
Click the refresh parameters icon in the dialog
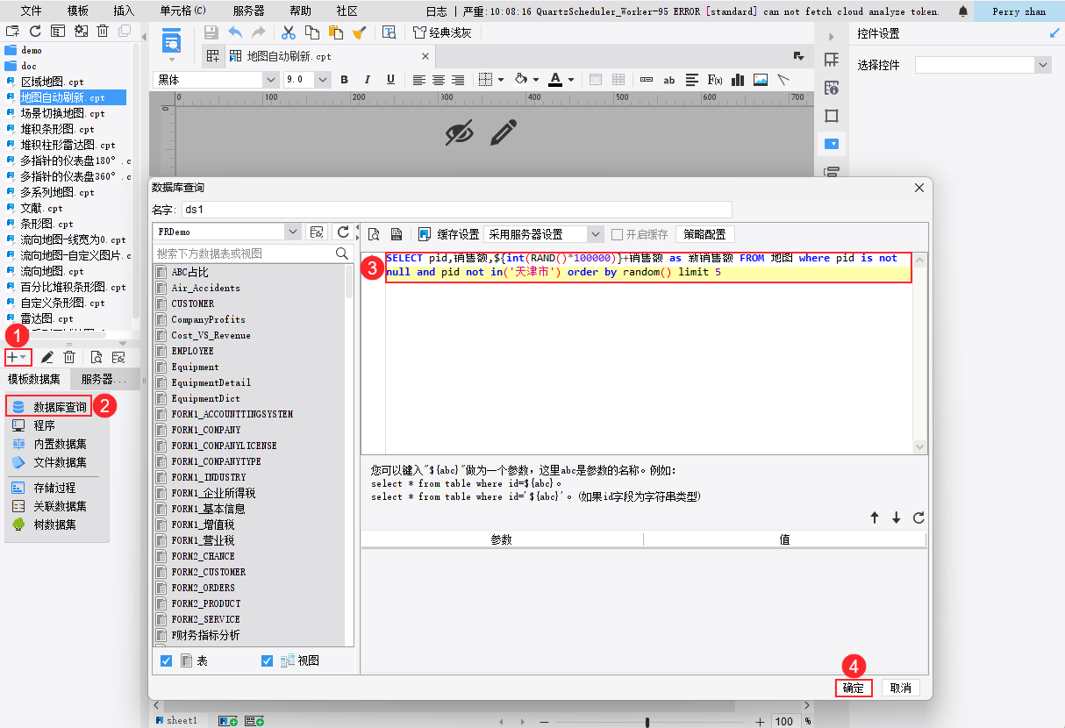pyautogui.click(x=918, y=517)
